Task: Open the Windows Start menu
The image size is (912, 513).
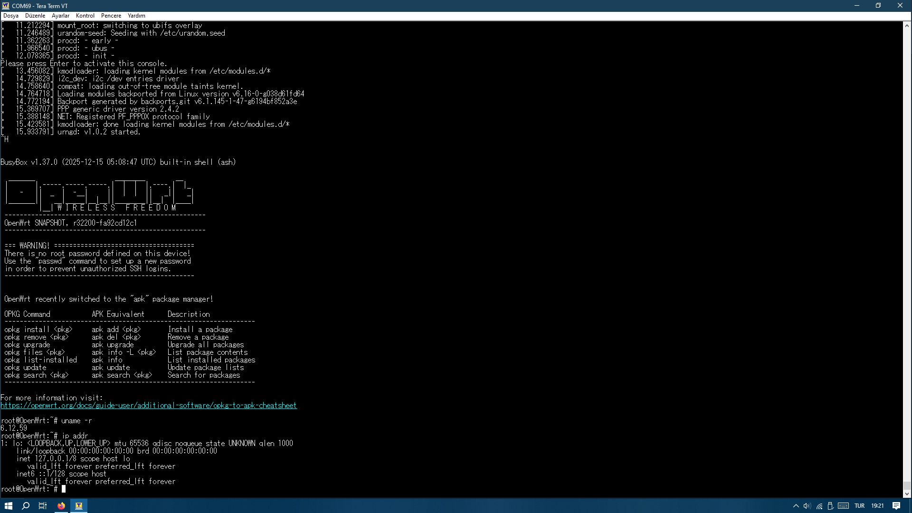Action: (9, 506)
